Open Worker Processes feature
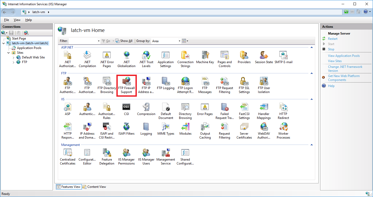The image size is (373, 197). click(283, 131)
